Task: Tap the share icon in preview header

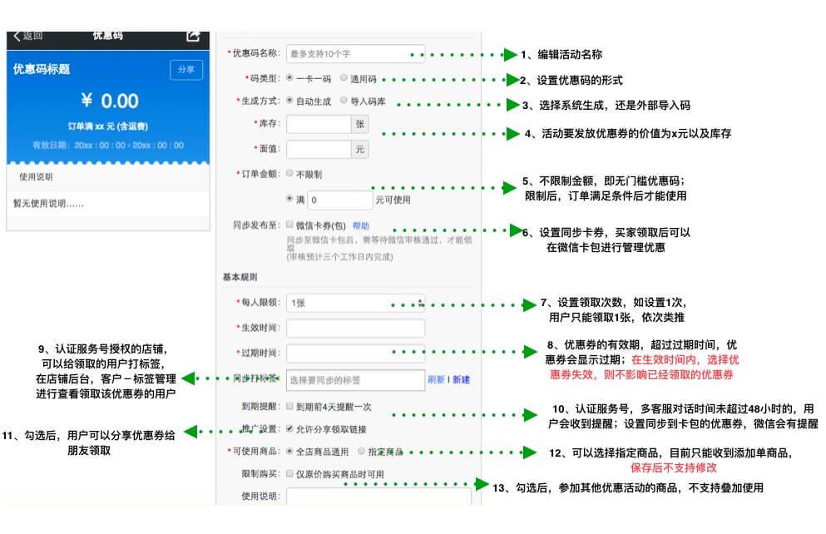Action: (193, 36)
